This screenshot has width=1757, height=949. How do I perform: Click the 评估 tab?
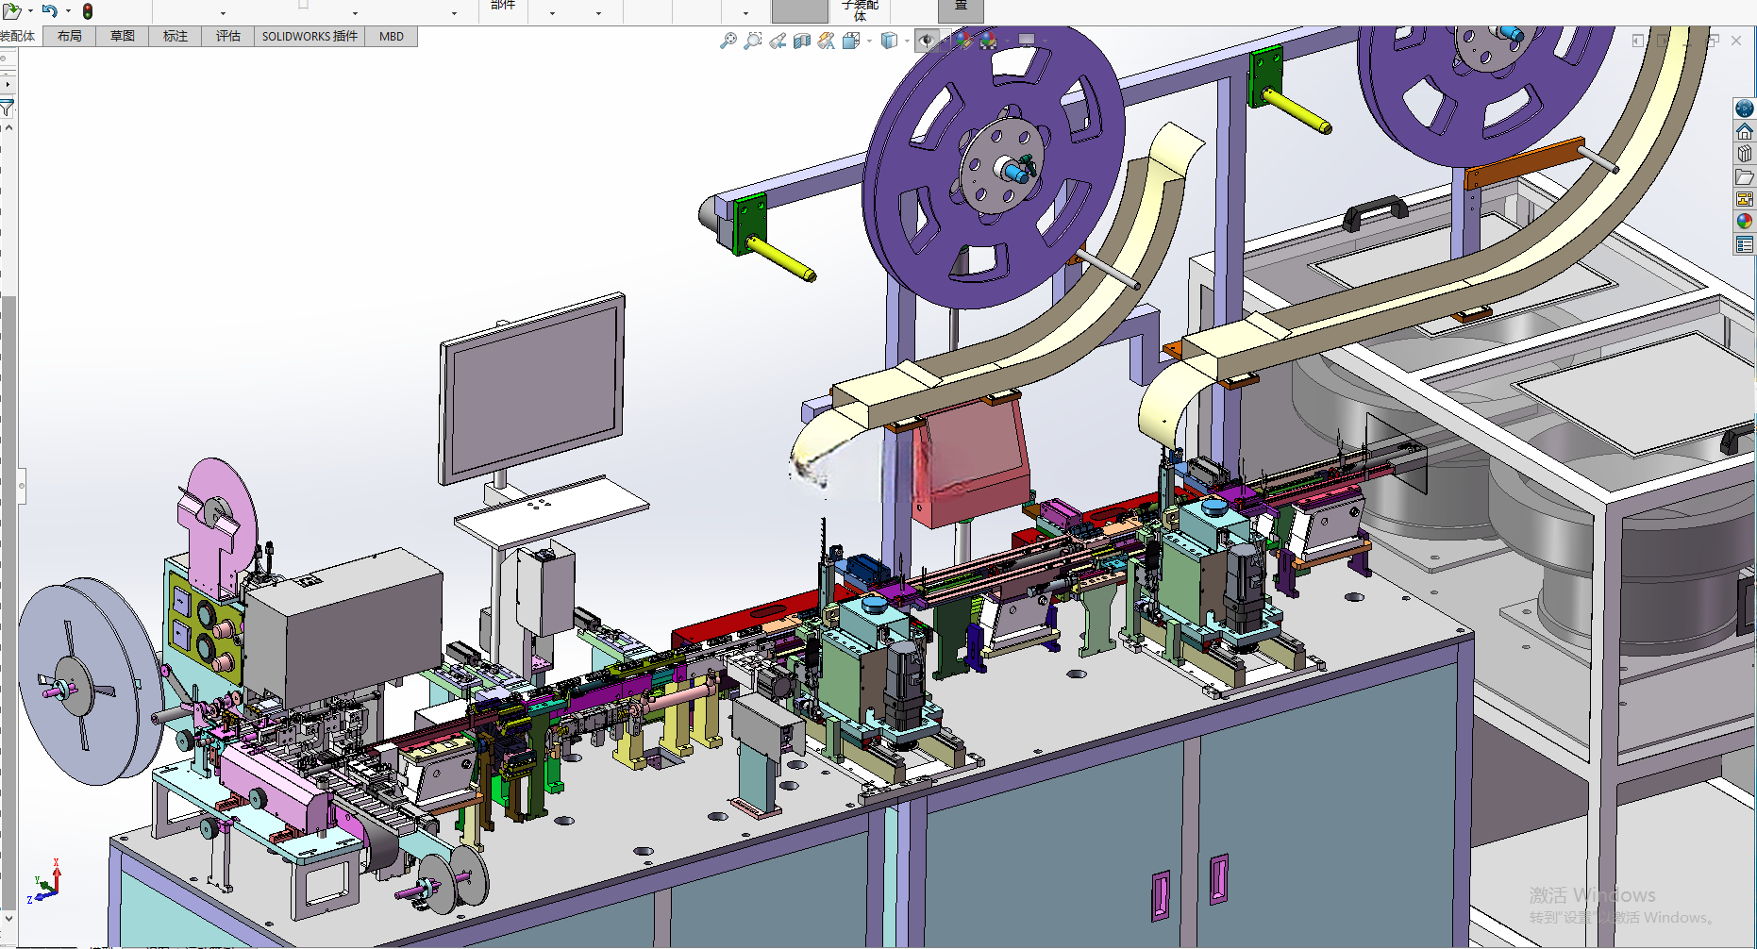coord(228,36)
